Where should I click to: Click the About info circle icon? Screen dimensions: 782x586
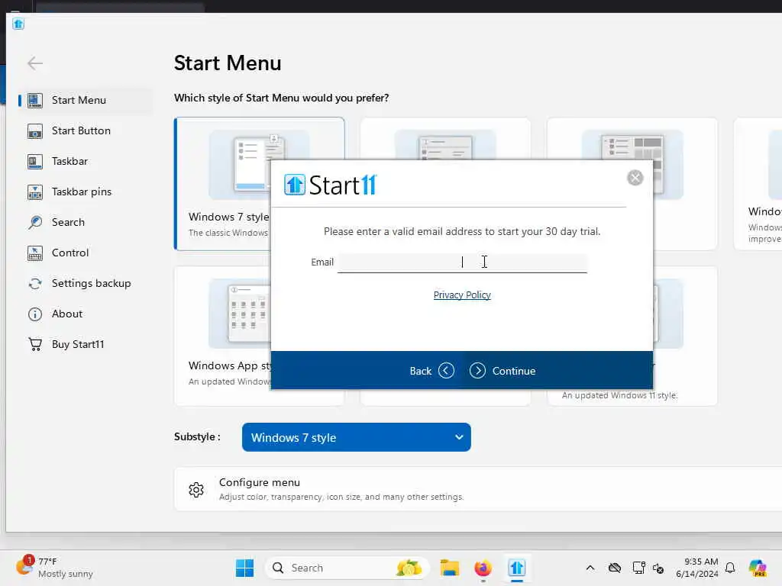pos(35,314)
